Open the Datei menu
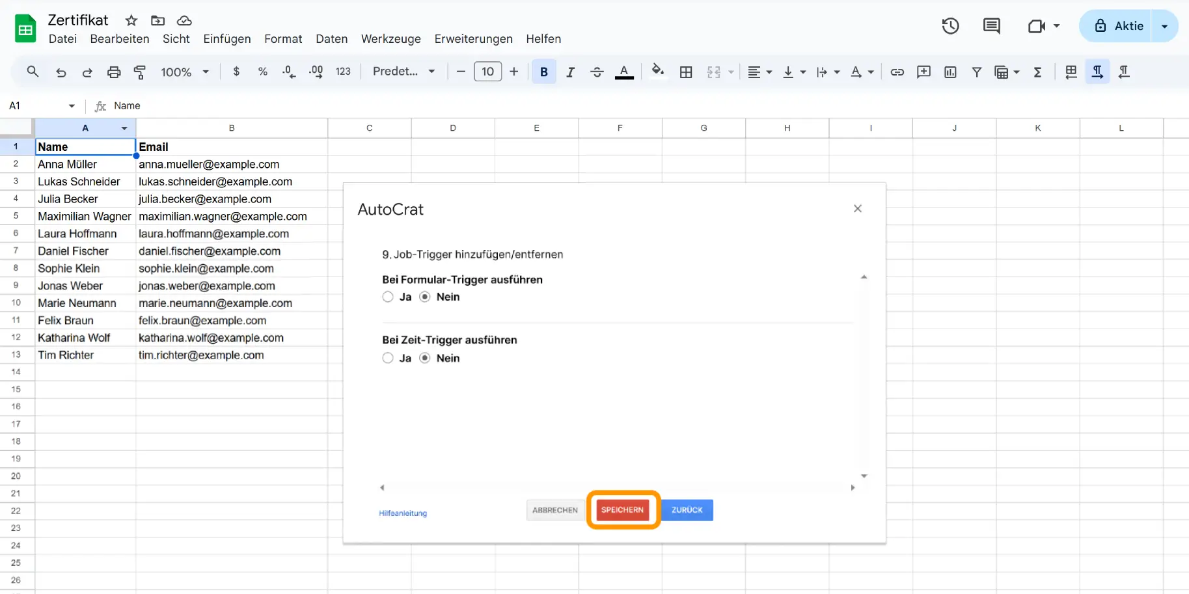 point(62,39)
